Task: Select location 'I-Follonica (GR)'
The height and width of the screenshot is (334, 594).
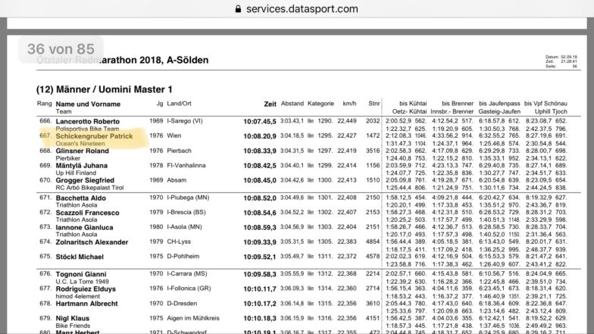Action: point(189,289)
